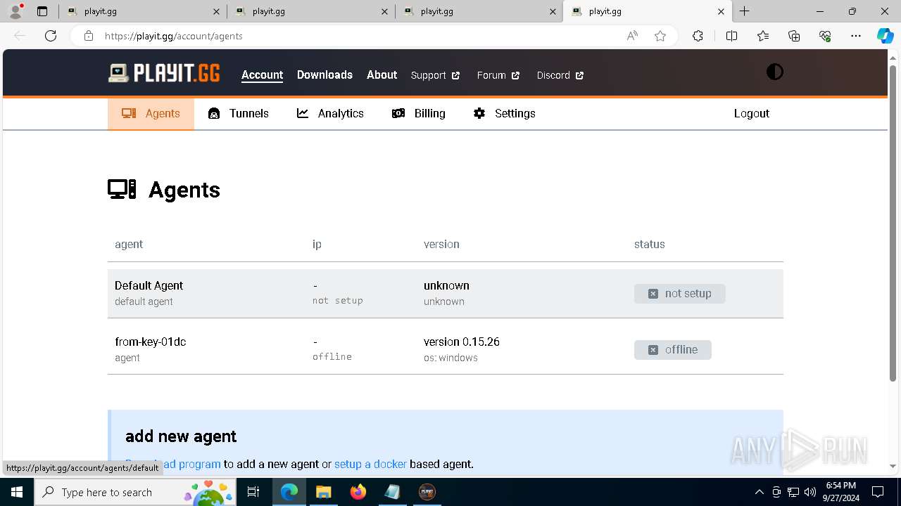Open the About page
Screen dimensions: 901x506
(382, 74)
